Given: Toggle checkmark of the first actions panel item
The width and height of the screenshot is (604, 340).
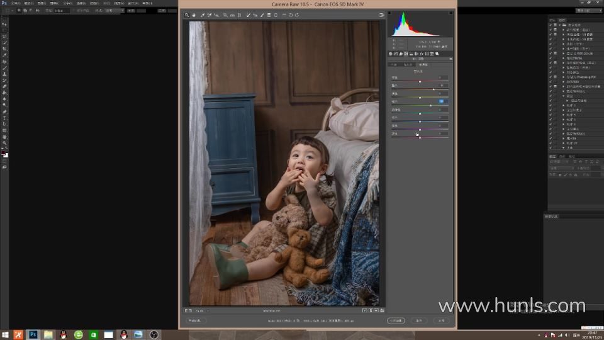Looking at the screenshot, I should pyautogui.click(x=551, y=25).
